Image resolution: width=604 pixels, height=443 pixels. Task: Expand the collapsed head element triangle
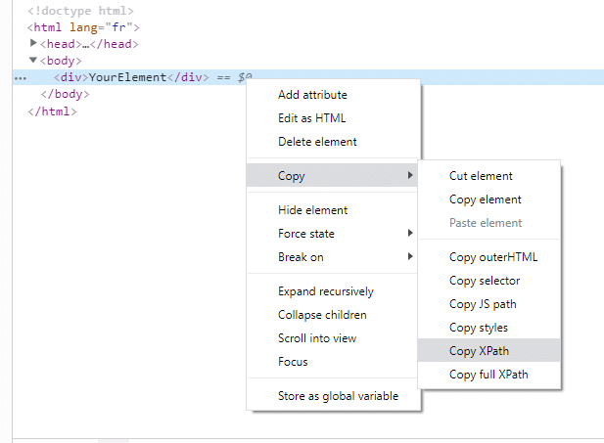tap(33, 43)
